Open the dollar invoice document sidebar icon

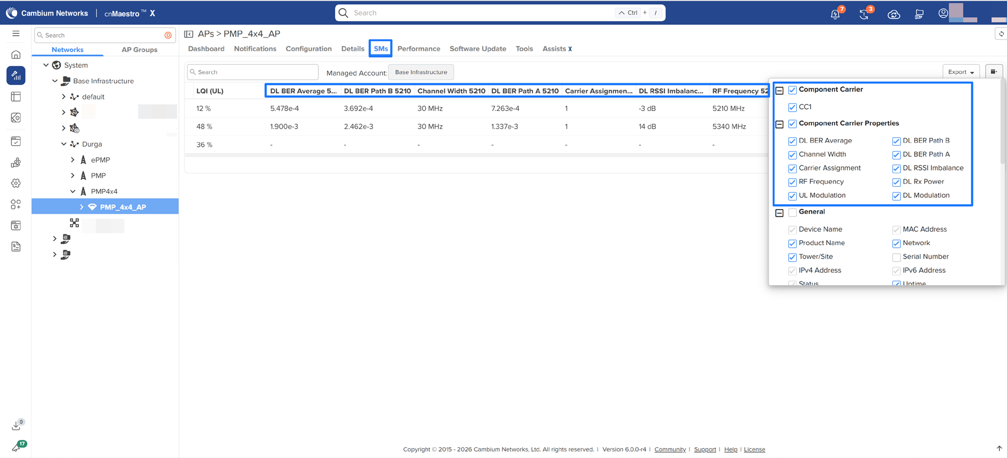pyautogui.click(x=16, y=247)
